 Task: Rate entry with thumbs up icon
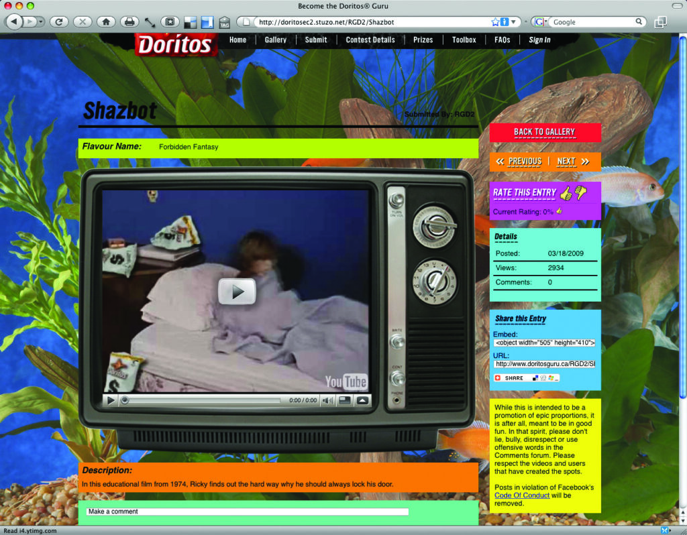click(566, 192)
